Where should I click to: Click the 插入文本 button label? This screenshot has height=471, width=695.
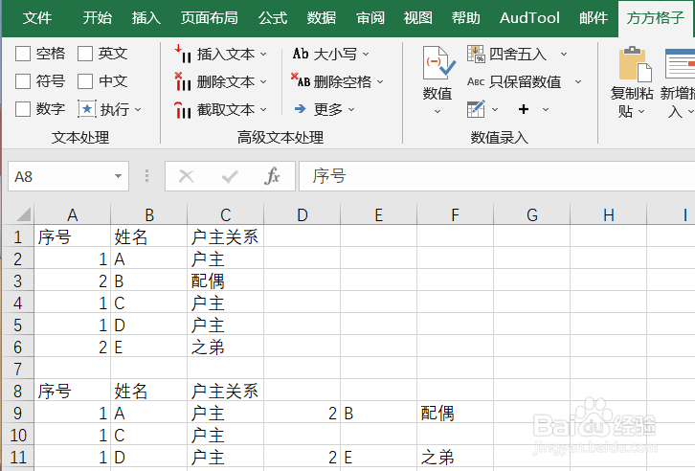226,54
